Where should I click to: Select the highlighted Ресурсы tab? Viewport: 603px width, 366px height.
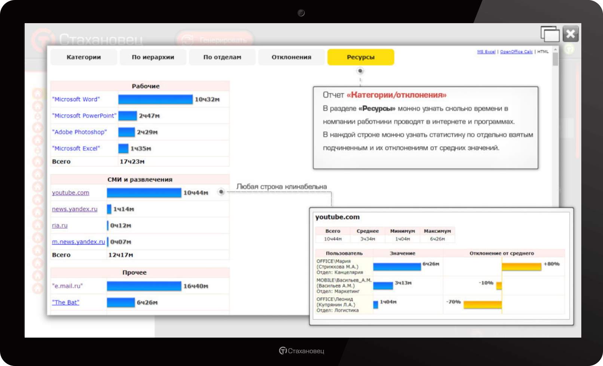click(x=361, y=57)
